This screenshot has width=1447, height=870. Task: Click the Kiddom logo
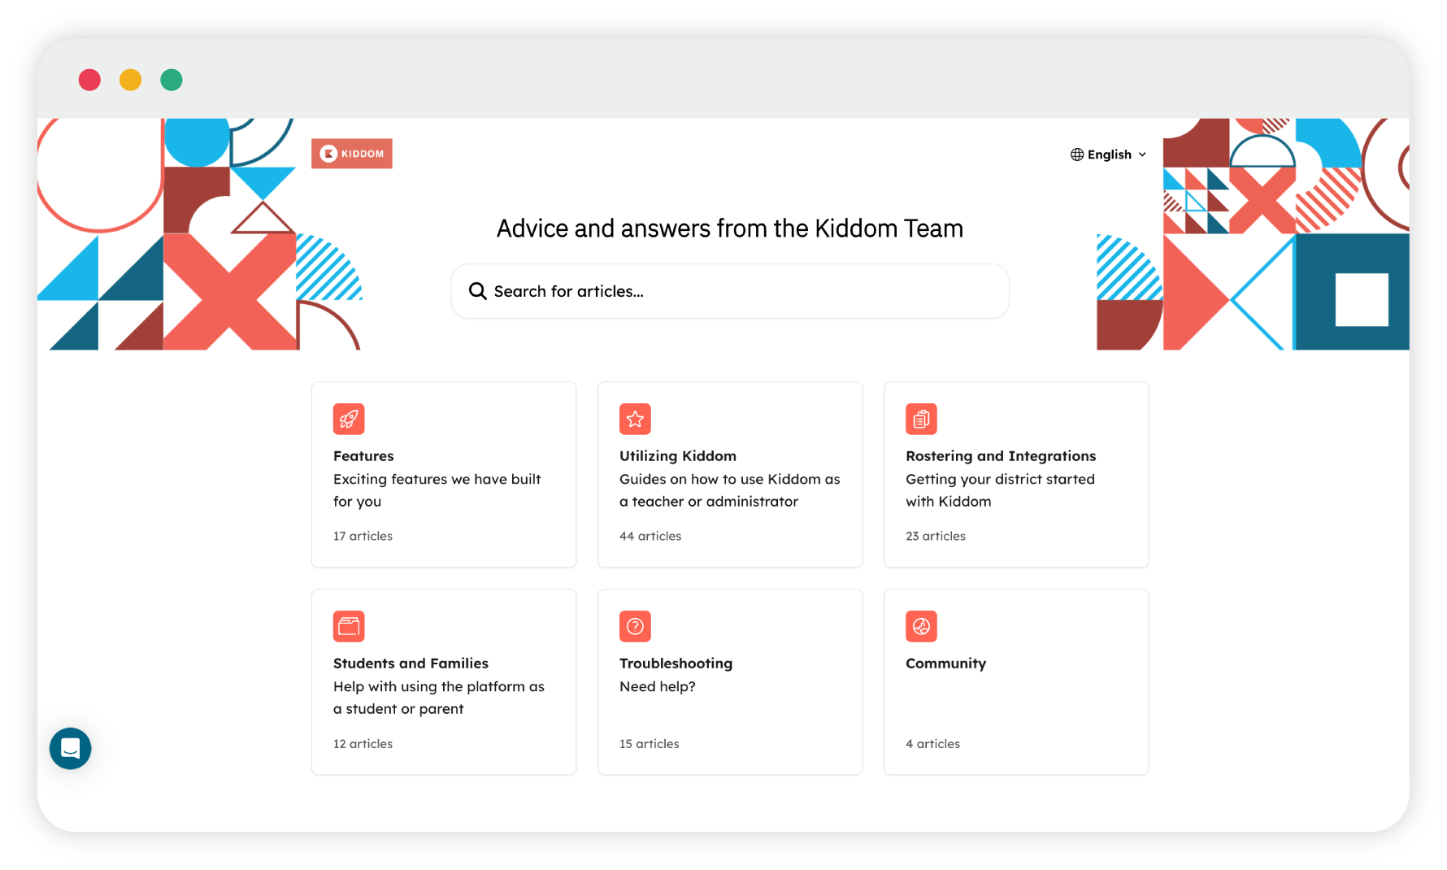[x=352, y=154]
